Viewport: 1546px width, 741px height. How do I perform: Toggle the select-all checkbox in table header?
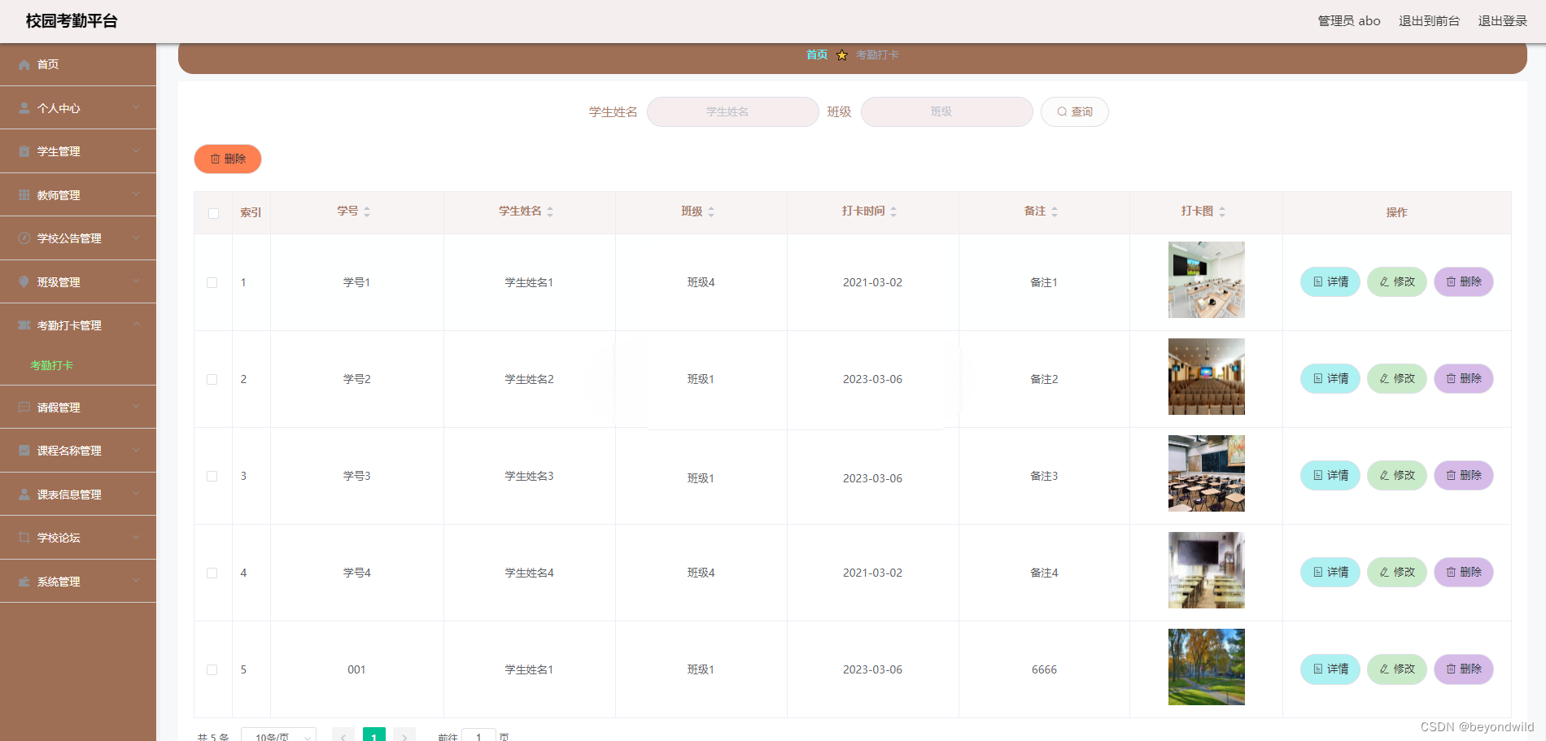point(212,213)
